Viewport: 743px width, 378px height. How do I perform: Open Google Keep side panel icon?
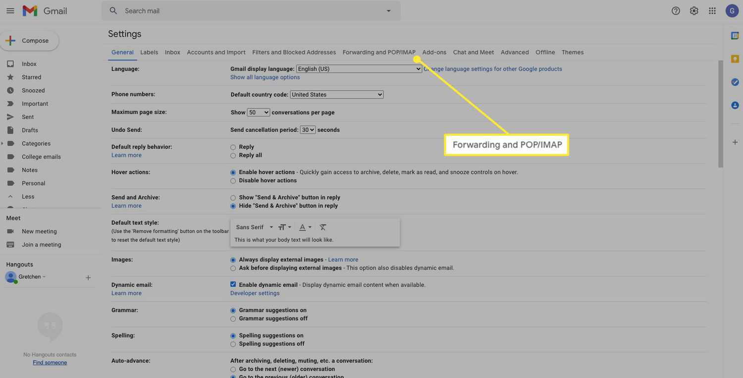(x=735, y=58)
